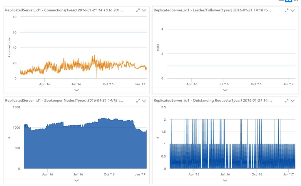The width and height of the screenshot is (301, 186).
Task: Expand the Leader/Follower graph to full screen
Action: [x=287, y=10]
